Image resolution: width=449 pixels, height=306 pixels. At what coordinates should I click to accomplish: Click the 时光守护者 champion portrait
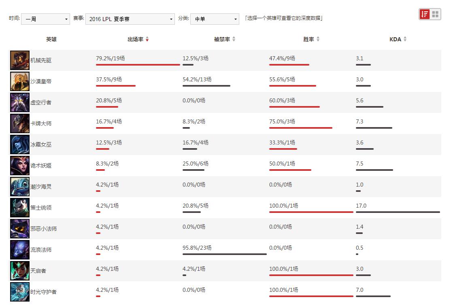pyautogui.click(x=19, y=291)
